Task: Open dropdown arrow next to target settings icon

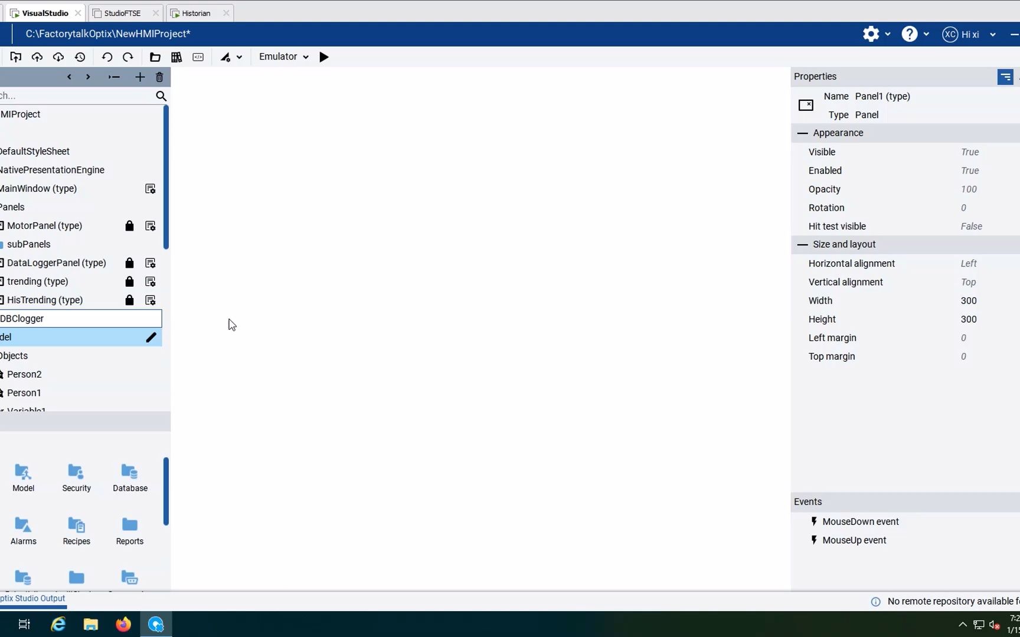Action: click(x=239, y=57)
